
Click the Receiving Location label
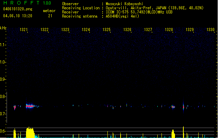[81, 8]
